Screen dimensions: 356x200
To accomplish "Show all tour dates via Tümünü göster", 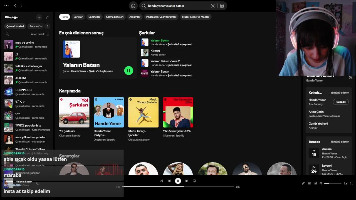I will 340,142.
